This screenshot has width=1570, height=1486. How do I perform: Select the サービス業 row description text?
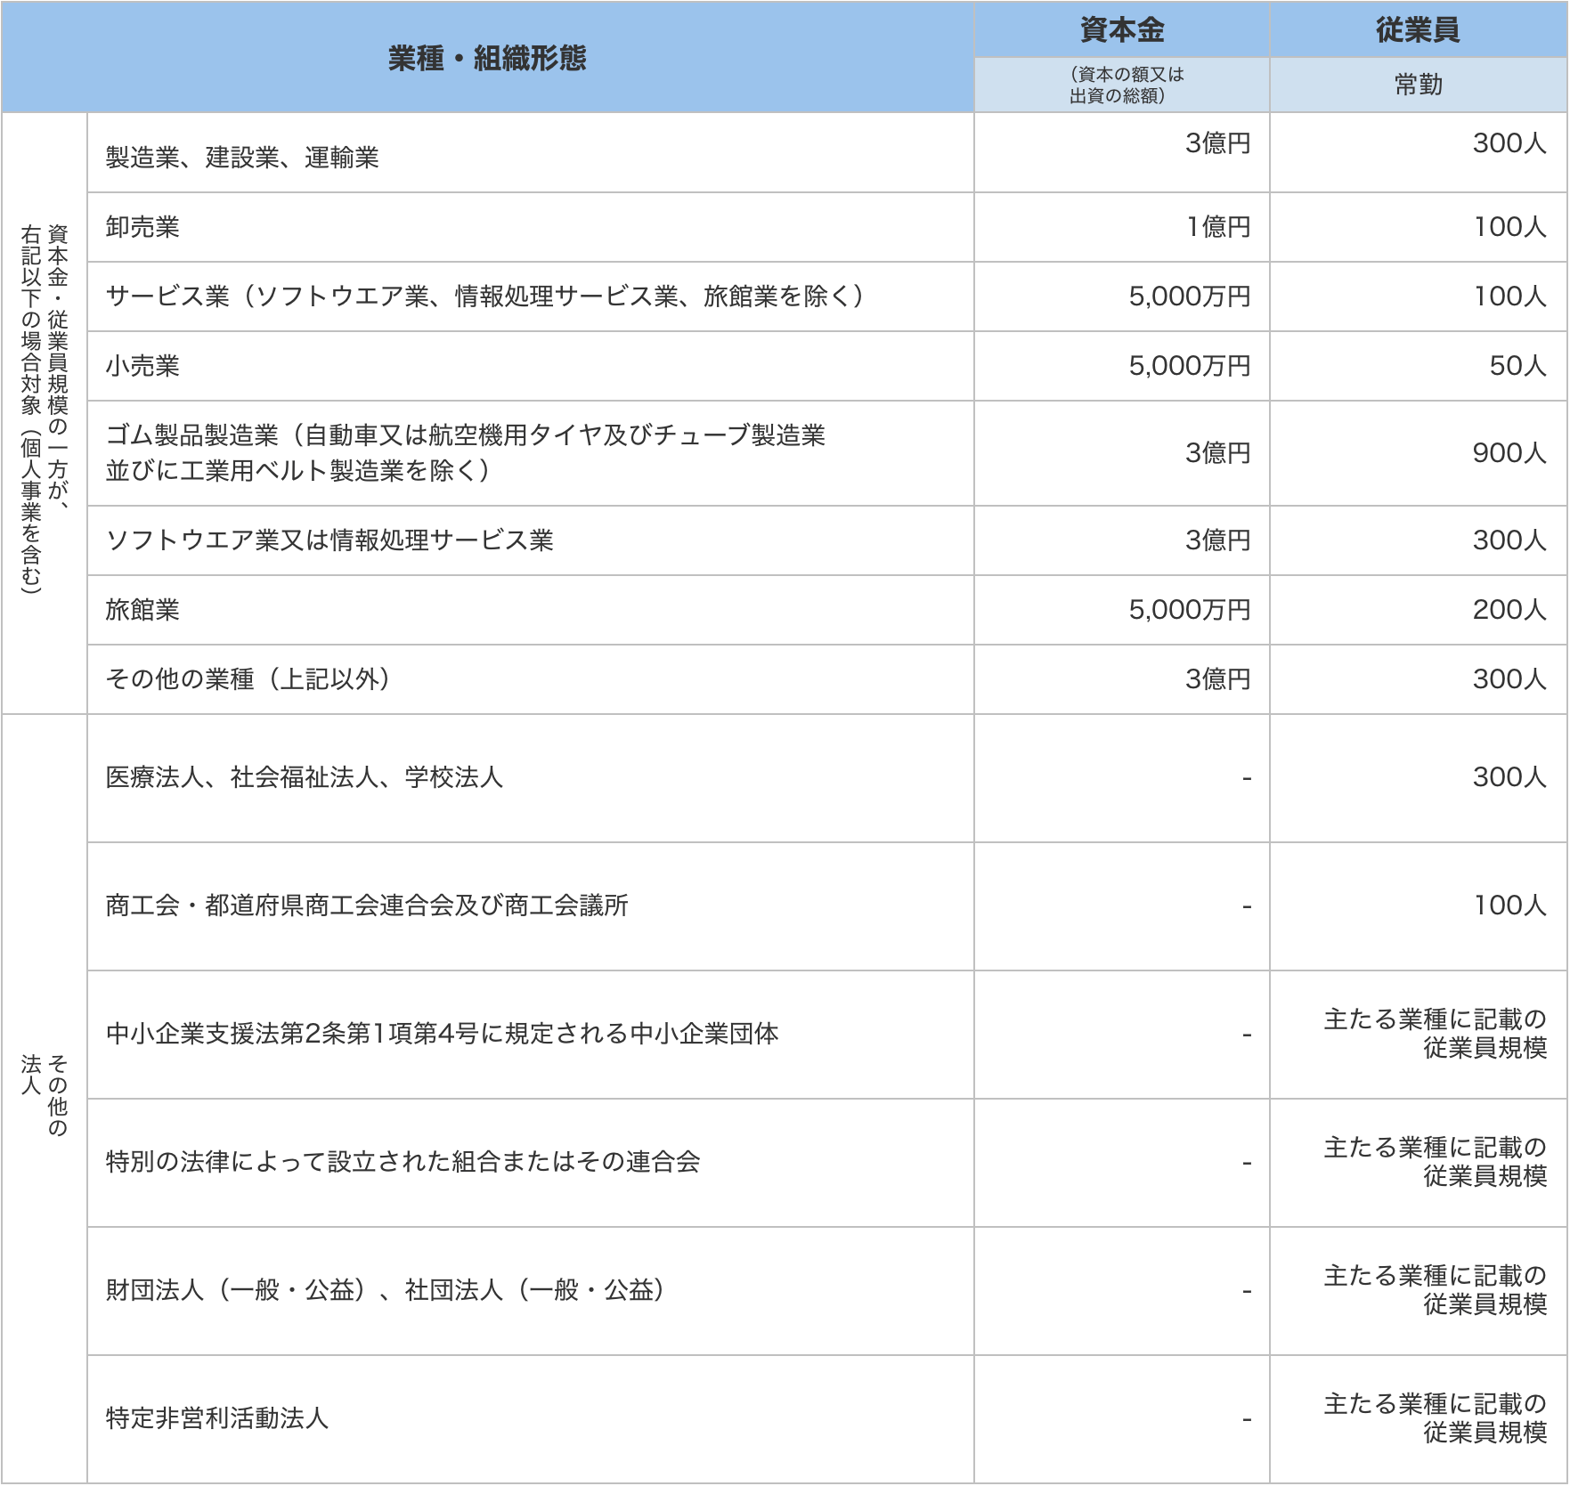(x=484, y=296)
